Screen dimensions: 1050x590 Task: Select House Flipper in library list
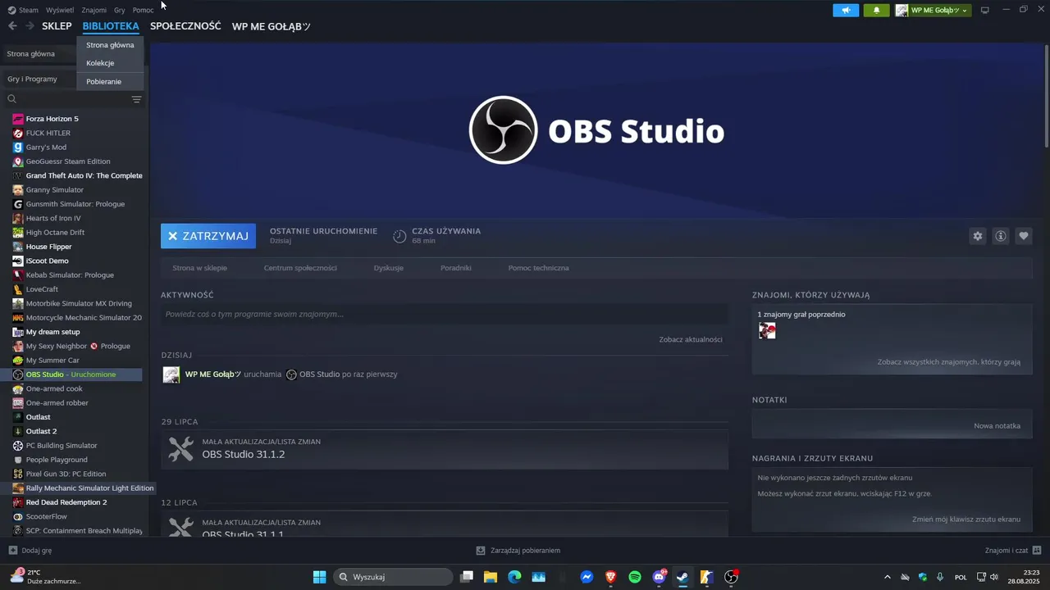pos(48,247)
